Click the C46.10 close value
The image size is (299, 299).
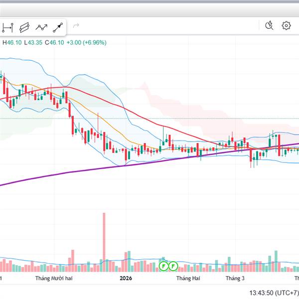click(54, 42)
